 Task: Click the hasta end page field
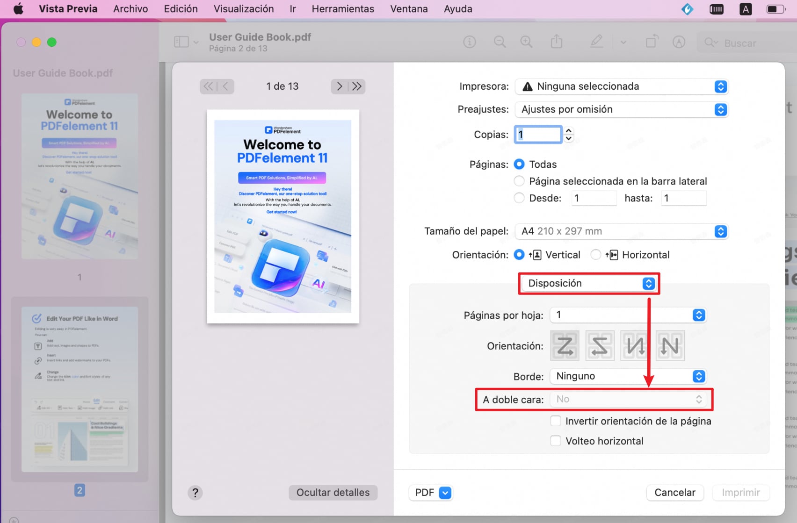683,198
